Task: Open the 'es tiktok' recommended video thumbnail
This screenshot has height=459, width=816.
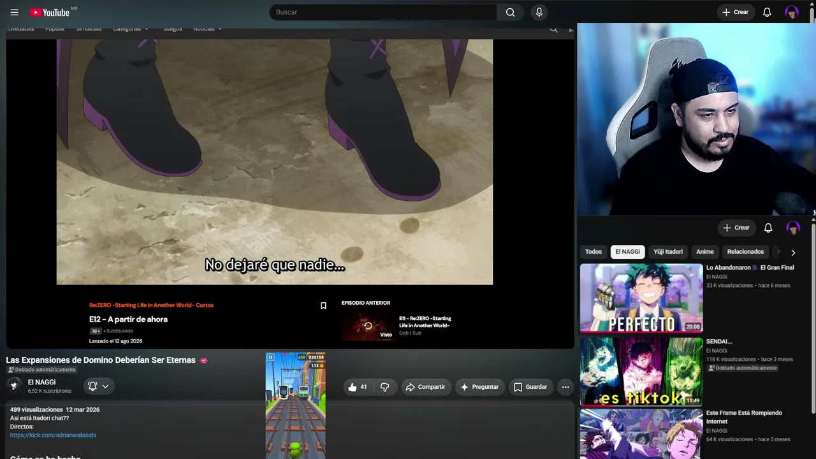Action: coord(641,372)
